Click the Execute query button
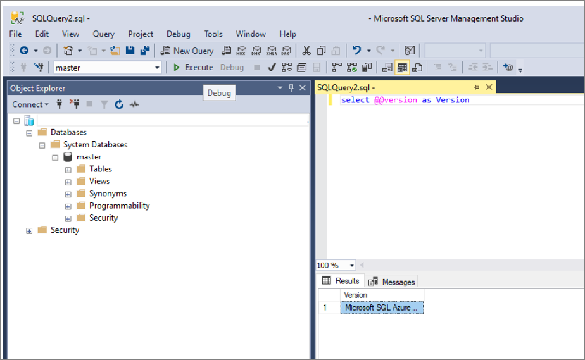The height and width of the screenshot is (360, 585). tap(194, 67)
